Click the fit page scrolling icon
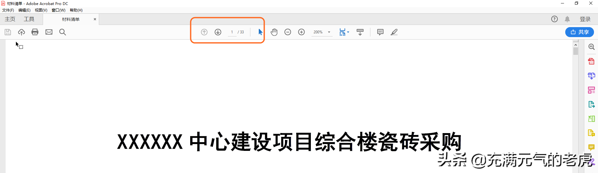This screenshot has width=598, height=173. [342, 32]
